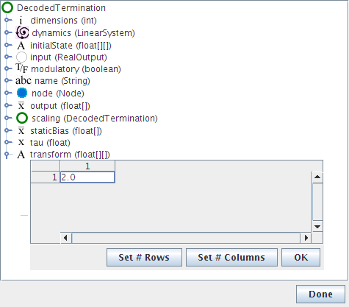This screenshot has width=349, height=307.
Task: Click the Set # Columns button
Action: click(x=231, y=258)
